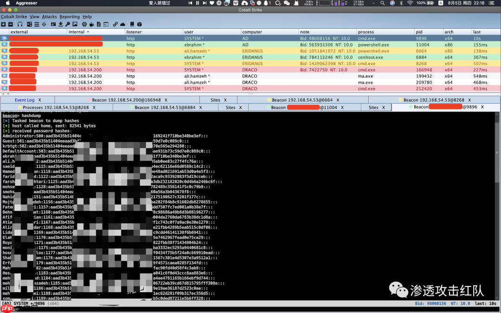Open Keystrokes via the key icon
The height and width of the screenshot is (313, 501).
(x=68, y=24)
